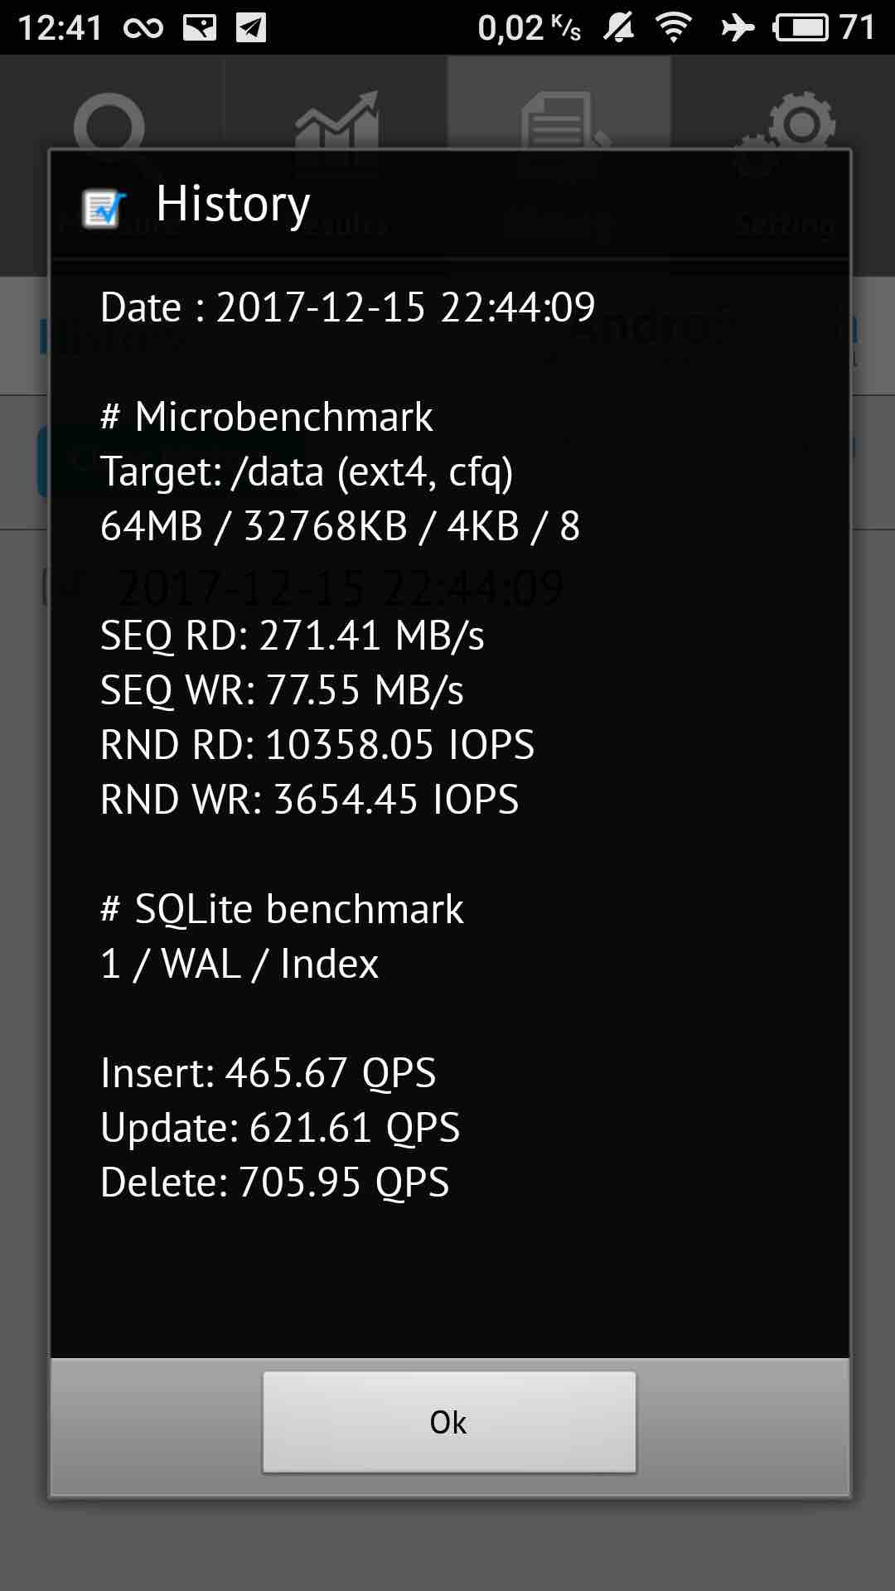Screen dimensions: 895x1591
Task: Tap the infinity loop status icon
Action: 143,28
